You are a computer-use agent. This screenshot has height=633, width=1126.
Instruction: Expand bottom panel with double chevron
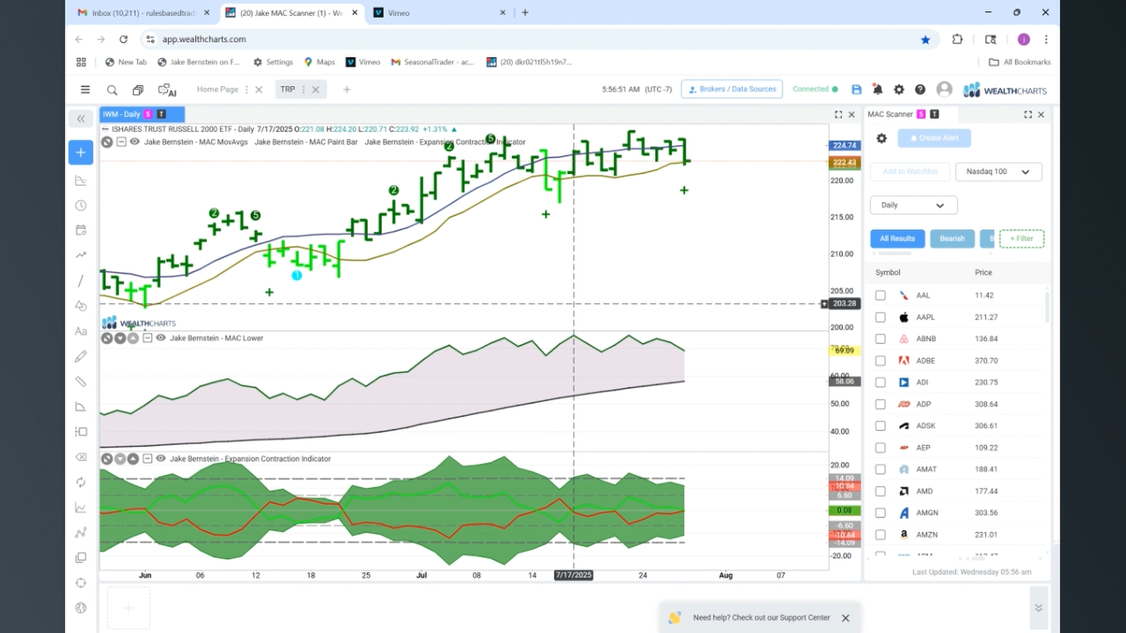pos(1039,608)
